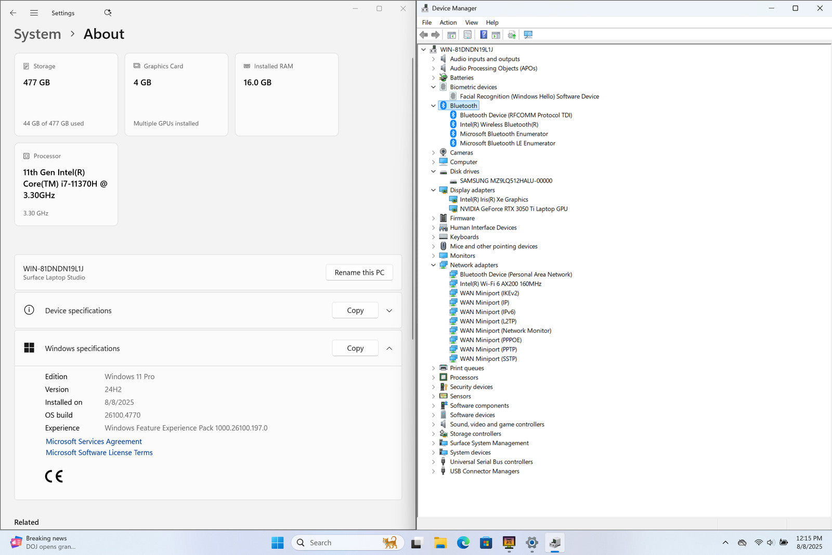Screen dimensions: 832x555
Task: Click Scan for hardware changes toolbar icon
Action: [528, 35]
